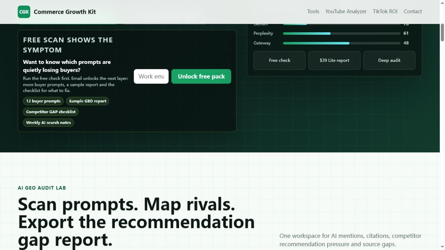Click the 'Free scan shows the symptom' heading
The width and height of the screenshot is (445, 250).
click(68, 45)
